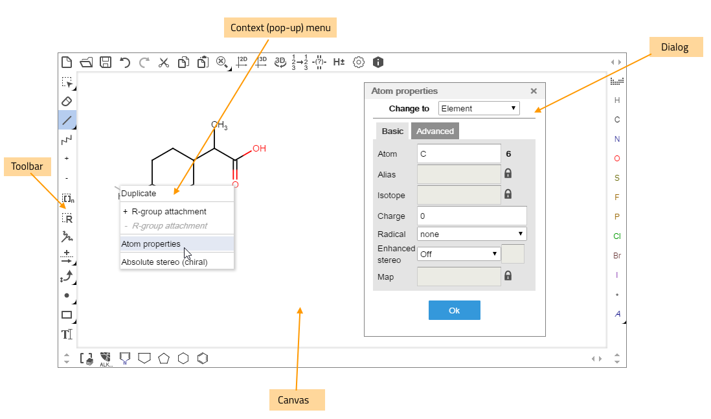Select the text tool
The width and height of the screenshot is (711, 419).
click(x=67, y=334)
